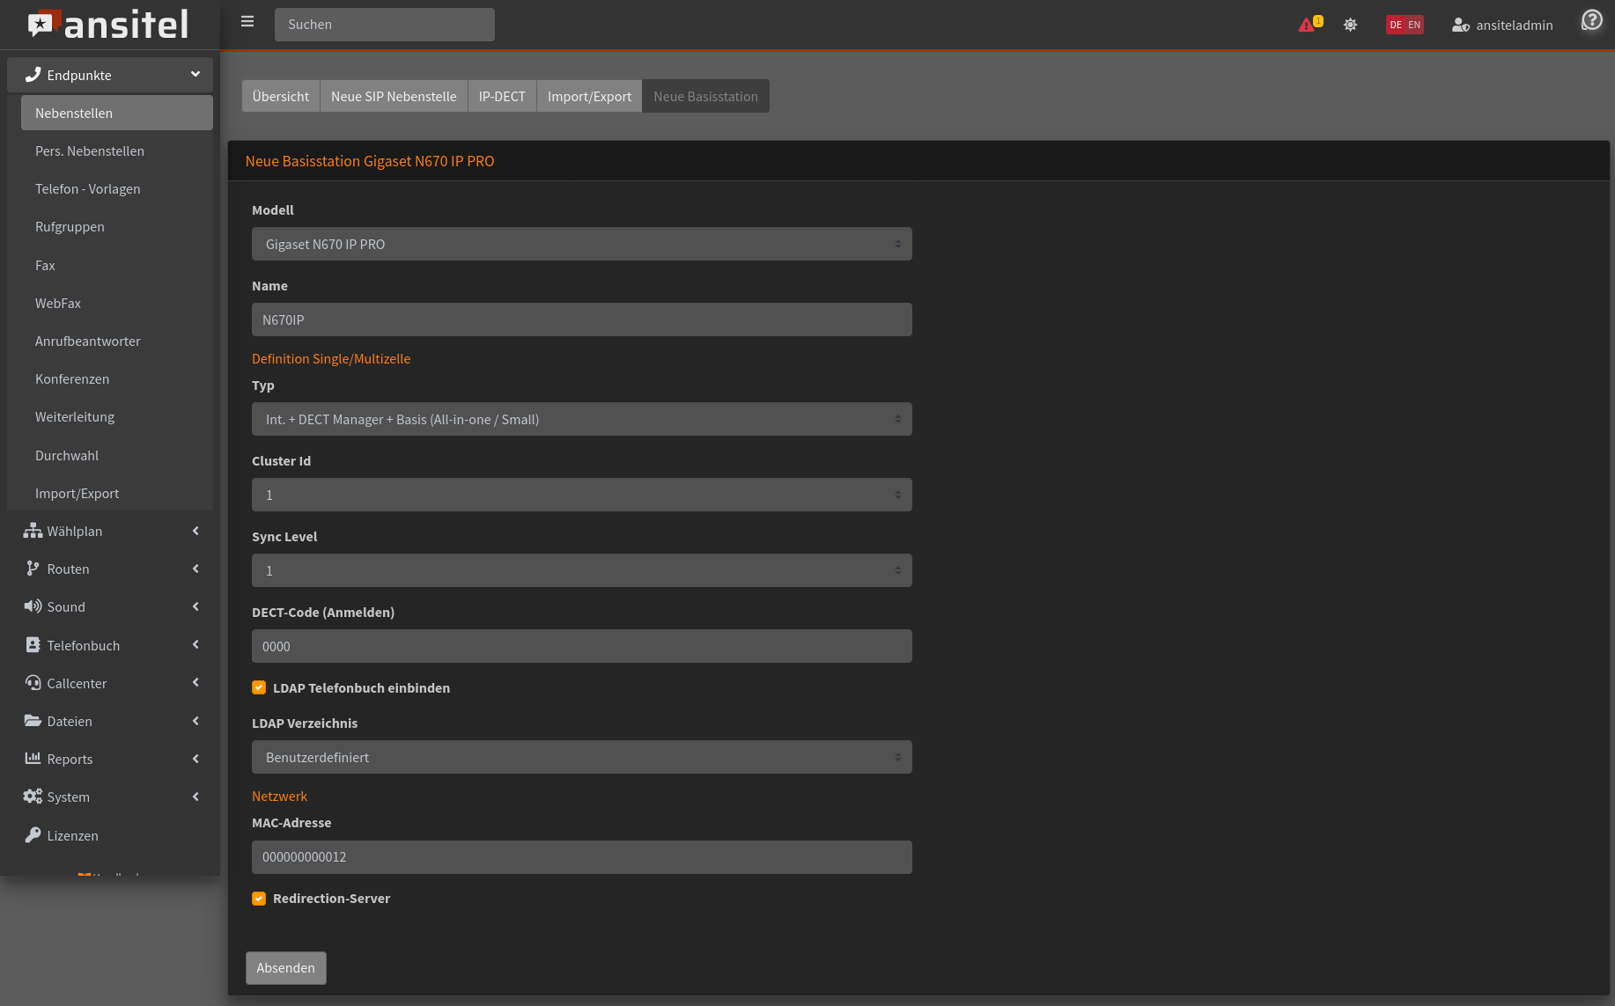The width and height of the screenshot is (1615, 1006).
Task: Open the help question mark icon
Action: [x=1591, y=20]
